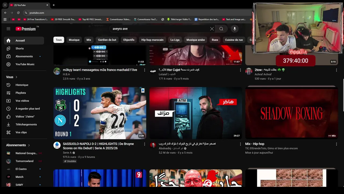Screen dimensions: 344x194
Task: Open a new browser tab with the plus
Action: tap(54, 5)
